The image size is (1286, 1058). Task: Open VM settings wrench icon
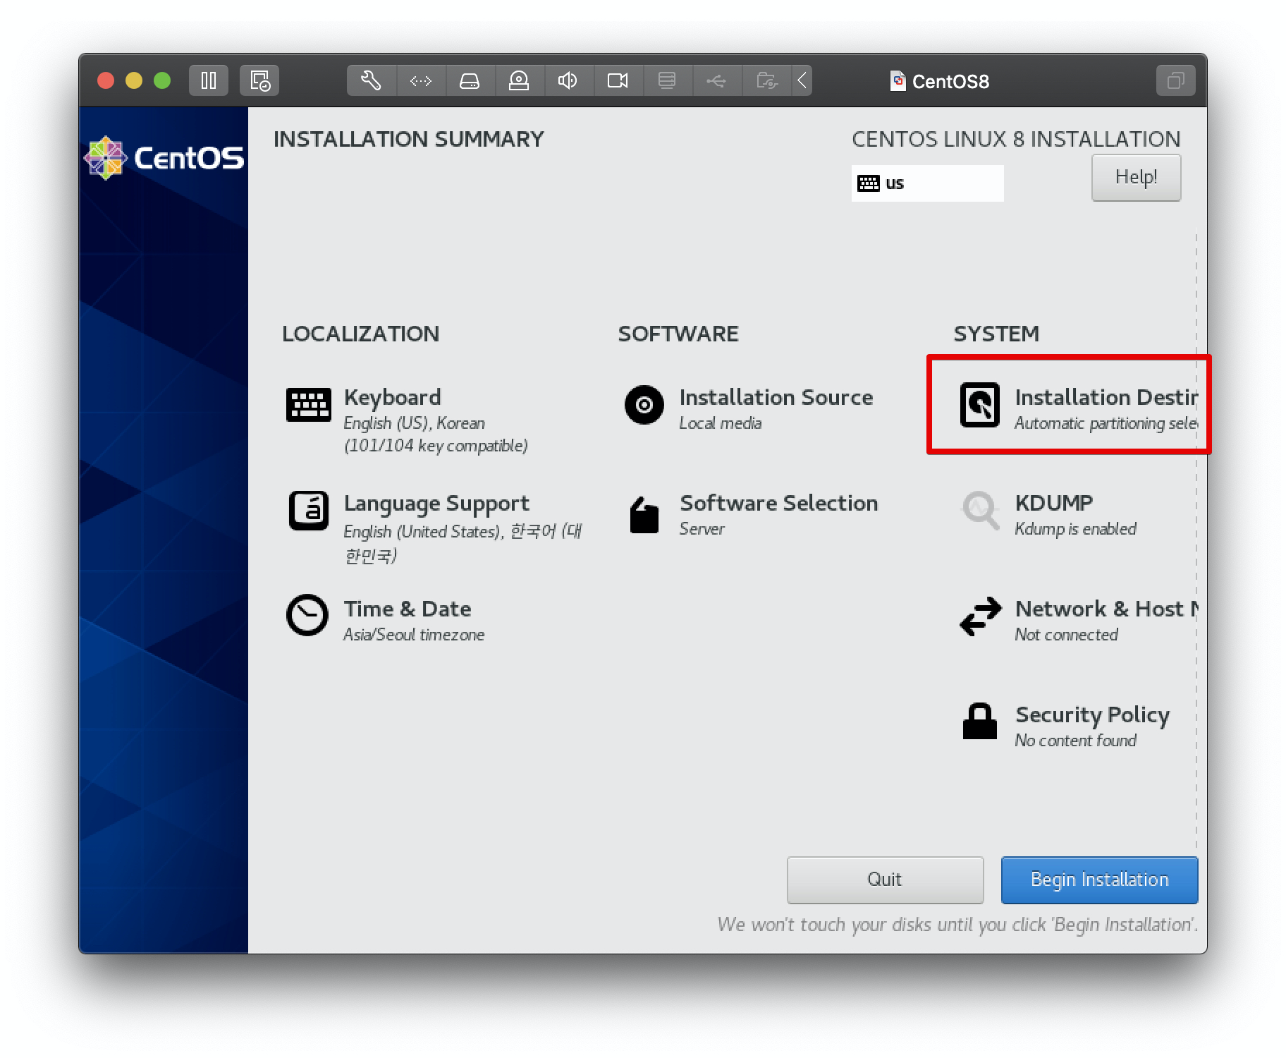[x=371, y=80]
